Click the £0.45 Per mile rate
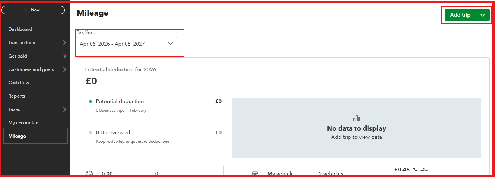 pos(411,170)
